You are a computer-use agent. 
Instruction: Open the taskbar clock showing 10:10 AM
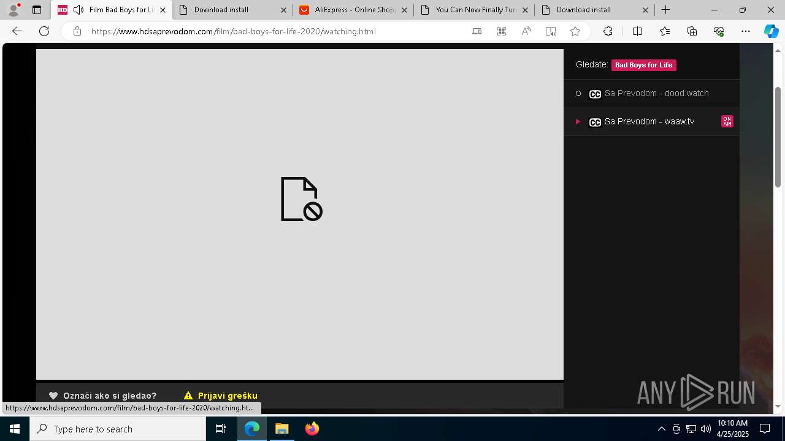(733, 429)
